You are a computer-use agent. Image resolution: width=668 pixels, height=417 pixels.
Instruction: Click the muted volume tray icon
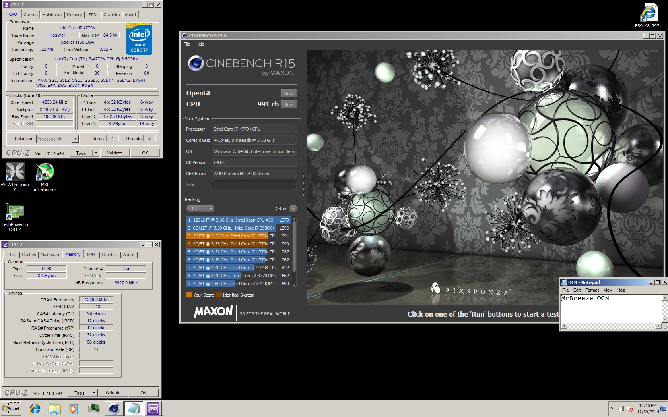tap(630, 409)
